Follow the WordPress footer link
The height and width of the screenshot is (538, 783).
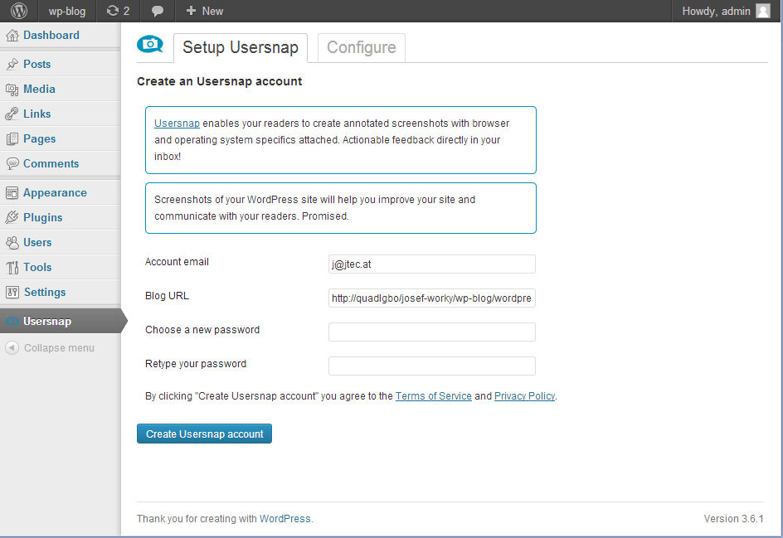pyautogui.click(x=285, y=519)
